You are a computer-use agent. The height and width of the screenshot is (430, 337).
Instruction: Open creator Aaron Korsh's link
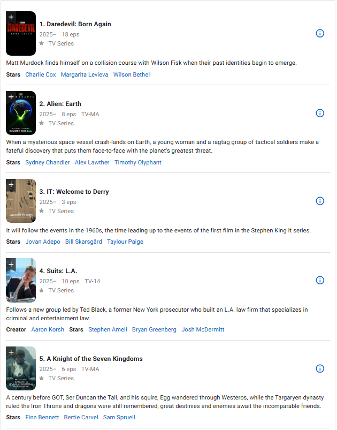click(x=48, y=329)
